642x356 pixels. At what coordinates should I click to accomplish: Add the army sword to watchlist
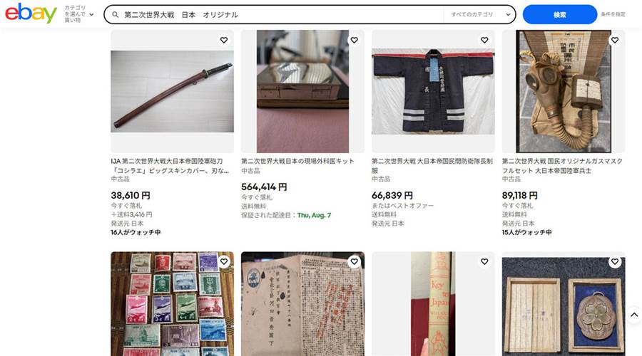224,40
